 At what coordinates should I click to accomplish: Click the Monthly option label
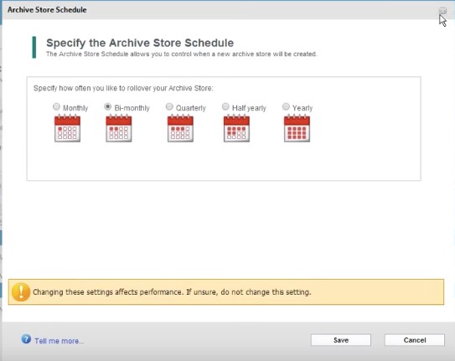(x=75, y=108)
